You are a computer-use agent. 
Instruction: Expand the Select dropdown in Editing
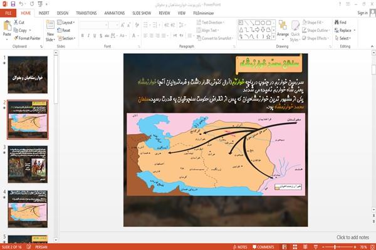[x=343, y=38]
